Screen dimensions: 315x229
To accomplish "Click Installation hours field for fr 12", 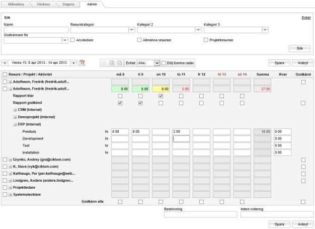I will pos(201,152).
